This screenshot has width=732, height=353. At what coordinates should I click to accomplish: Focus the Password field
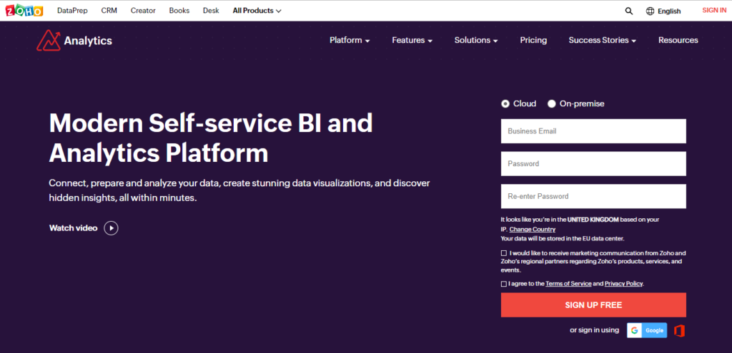click(593, 164)
